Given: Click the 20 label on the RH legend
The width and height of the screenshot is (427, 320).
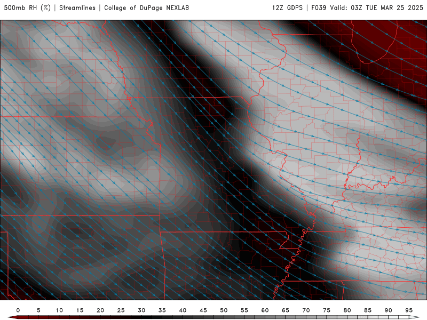Looking at the screenshot, I should (100, 310).
